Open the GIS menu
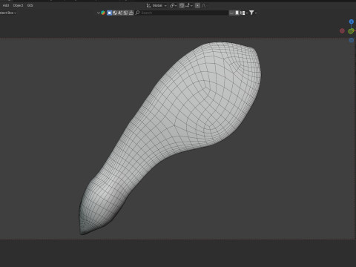 tap(30, 5)
